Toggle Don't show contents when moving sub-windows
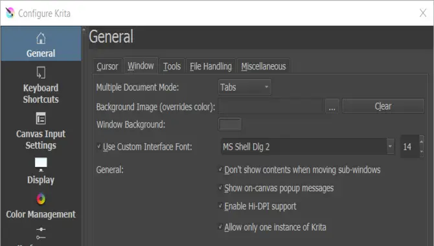This screenshot has width=434, height=246. pos(220,169)
